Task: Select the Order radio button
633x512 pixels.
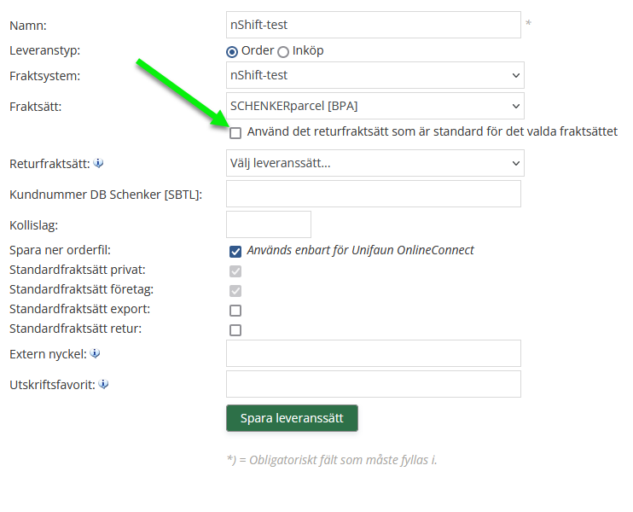Action: (232, 51)
